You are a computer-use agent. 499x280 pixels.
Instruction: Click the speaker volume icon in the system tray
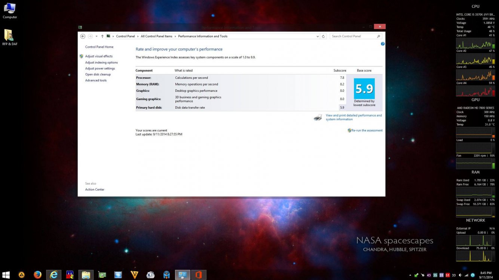click(460, 275)
